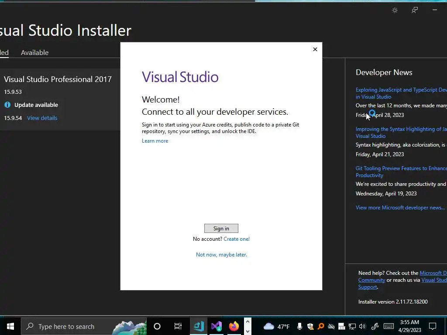
Task: Click the installed version 15.9.53 text
Action: click(13, 92)
